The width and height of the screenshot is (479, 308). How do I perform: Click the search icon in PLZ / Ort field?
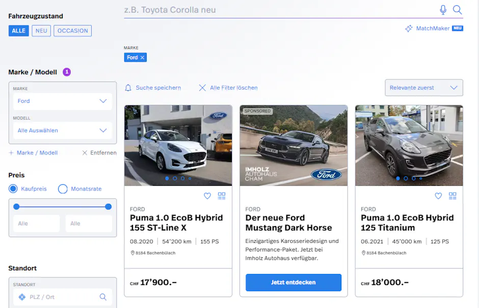point(103,297)
